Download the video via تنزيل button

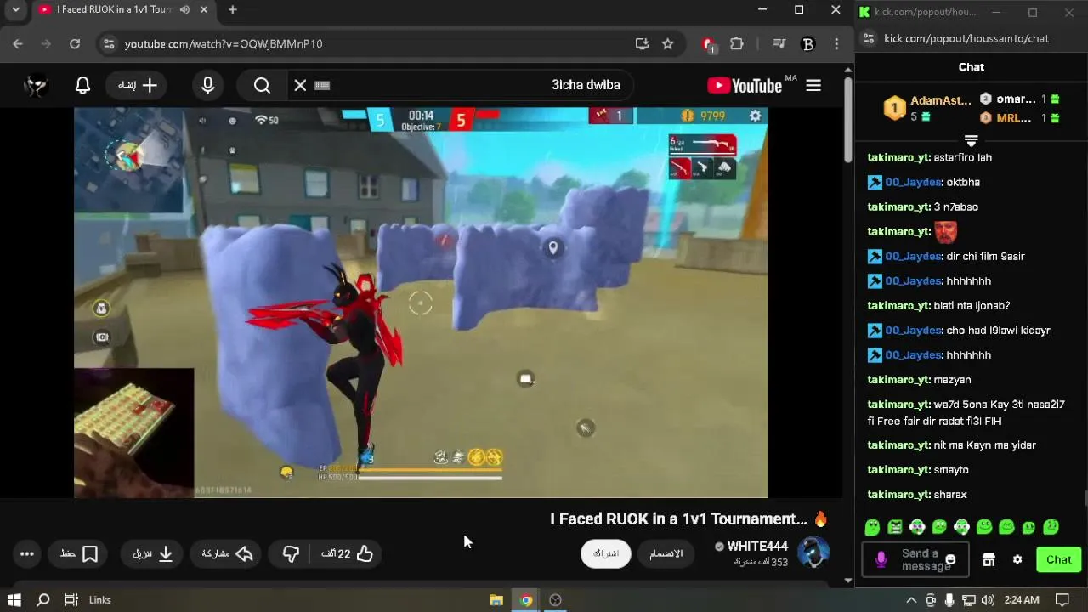(153, 554)
